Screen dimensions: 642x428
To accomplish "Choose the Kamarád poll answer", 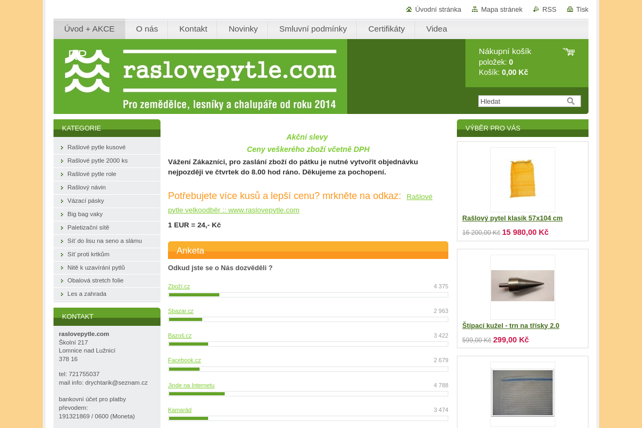I will 180,410.
